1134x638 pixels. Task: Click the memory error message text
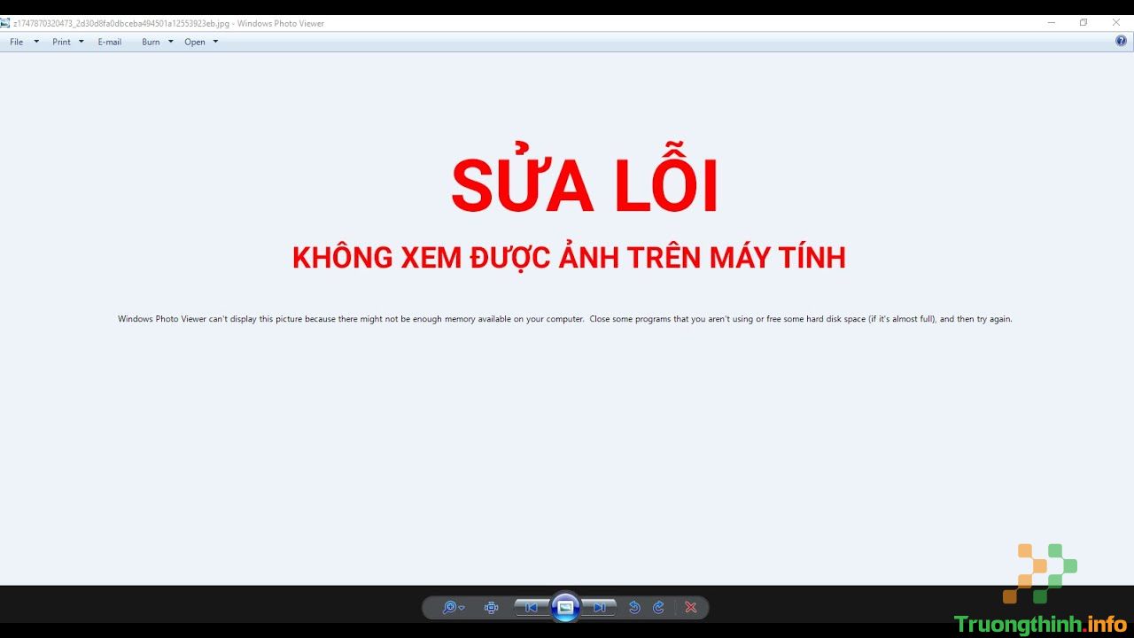coord(565,319)
